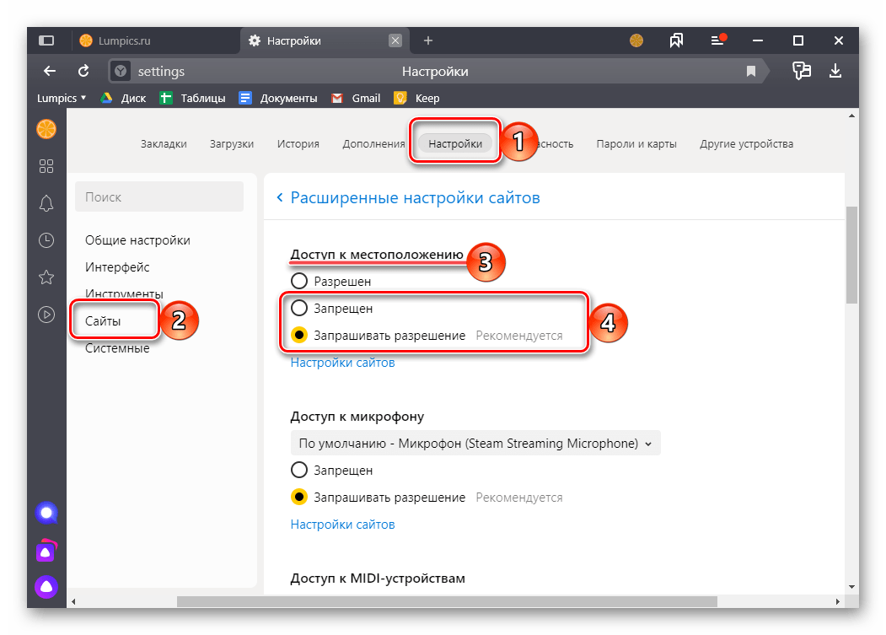Expand the default microphone dropdown
This screenshot has width=886, height=635.
[475, 444]
